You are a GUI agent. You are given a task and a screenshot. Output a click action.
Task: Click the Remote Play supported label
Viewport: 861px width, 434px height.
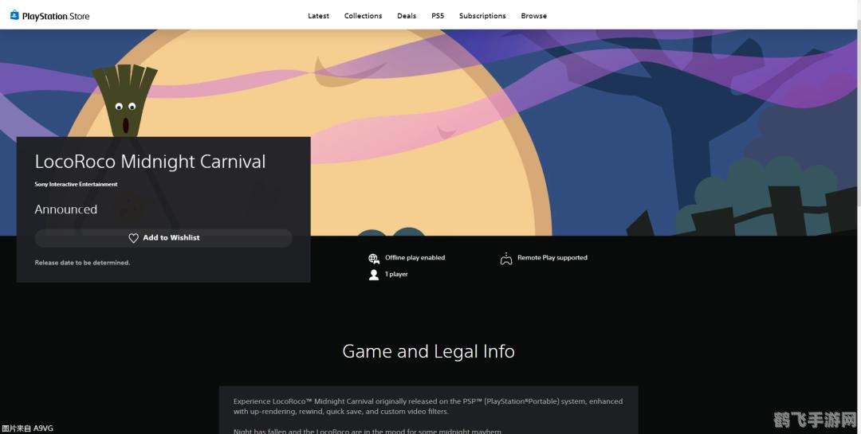(x=552, y=258)
